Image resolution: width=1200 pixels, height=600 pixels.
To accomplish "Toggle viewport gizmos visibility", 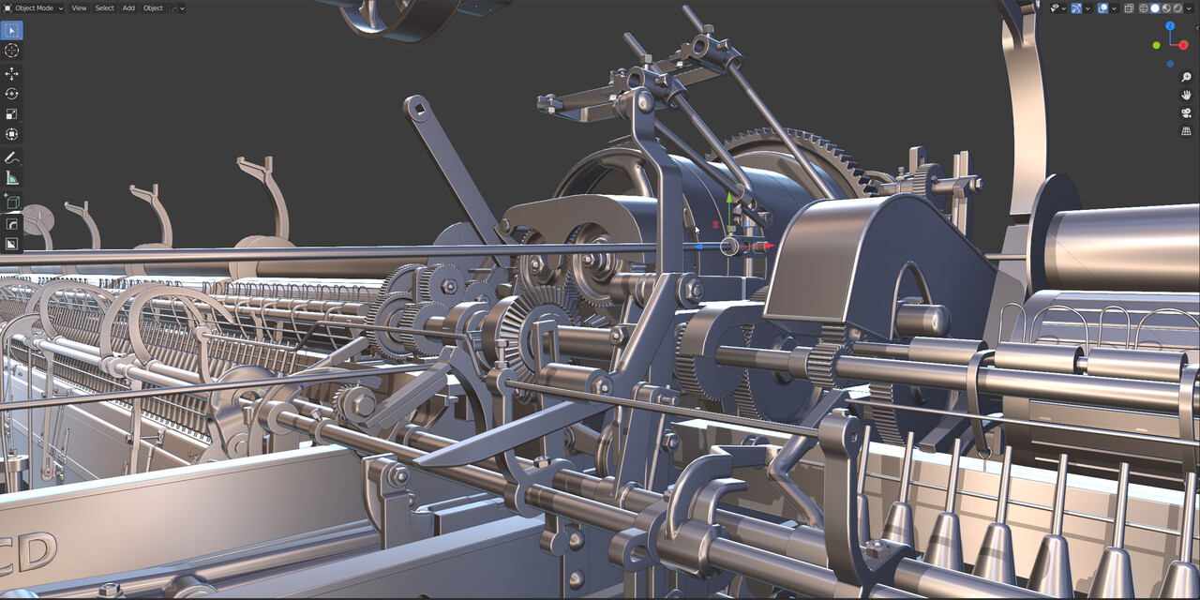I will 1076,8.
